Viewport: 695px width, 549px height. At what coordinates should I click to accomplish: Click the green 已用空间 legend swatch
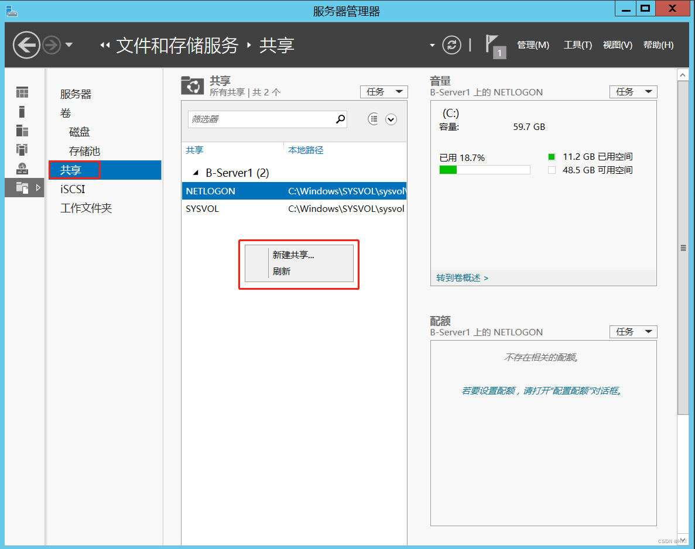(552, 156)
